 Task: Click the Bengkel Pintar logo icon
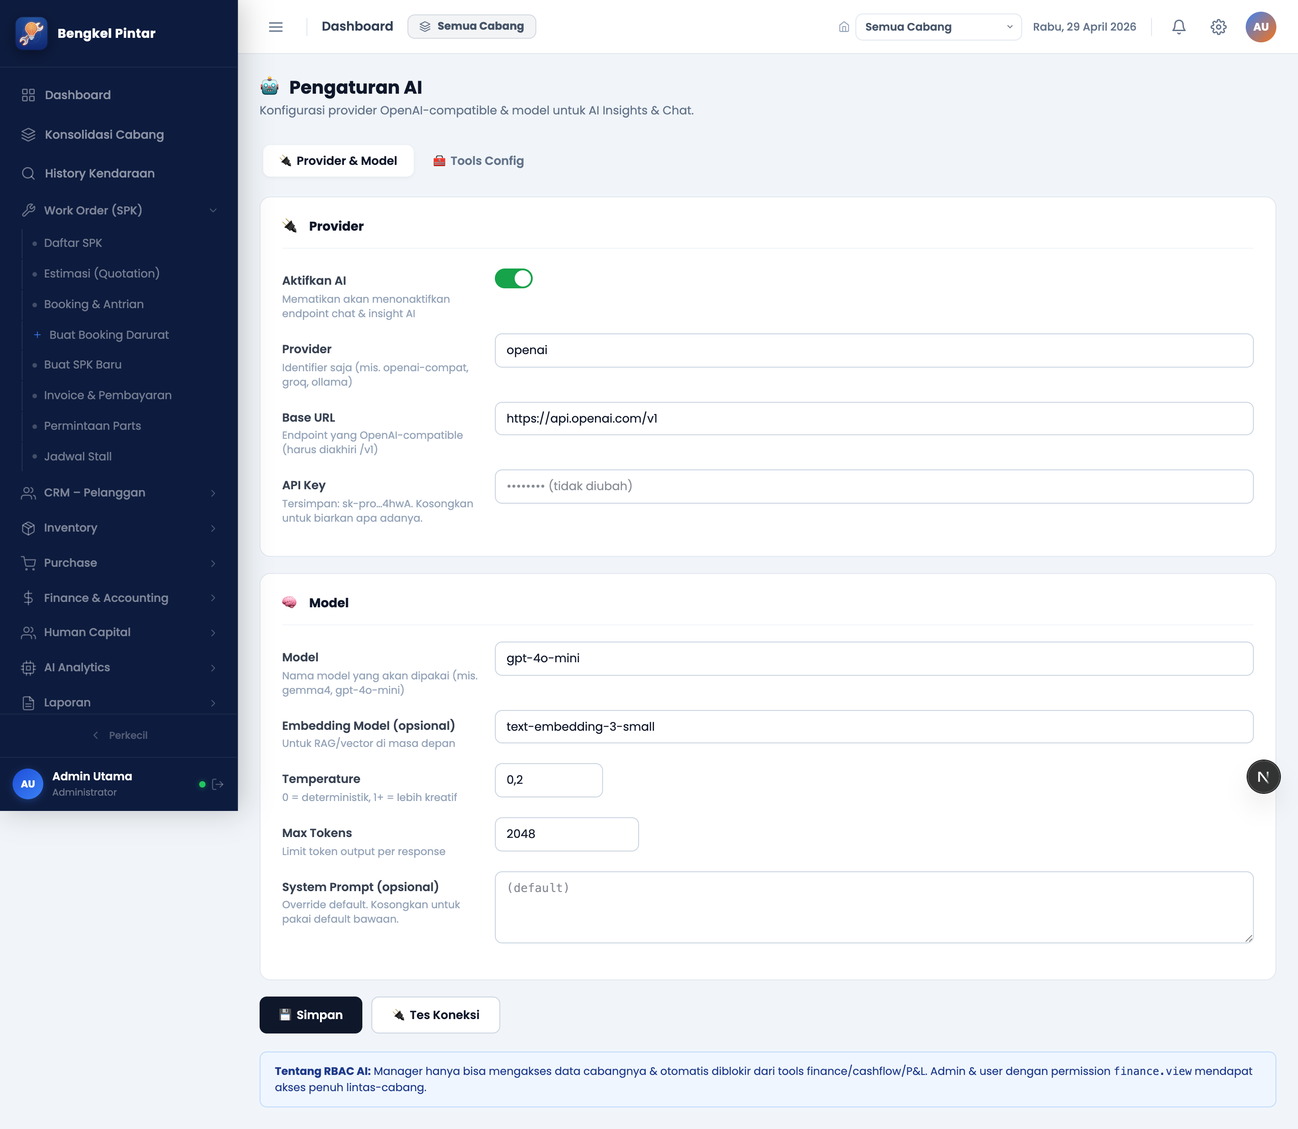point(32,33)
